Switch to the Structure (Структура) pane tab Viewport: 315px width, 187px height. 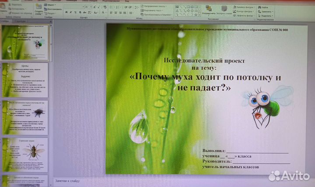(20, 21)
